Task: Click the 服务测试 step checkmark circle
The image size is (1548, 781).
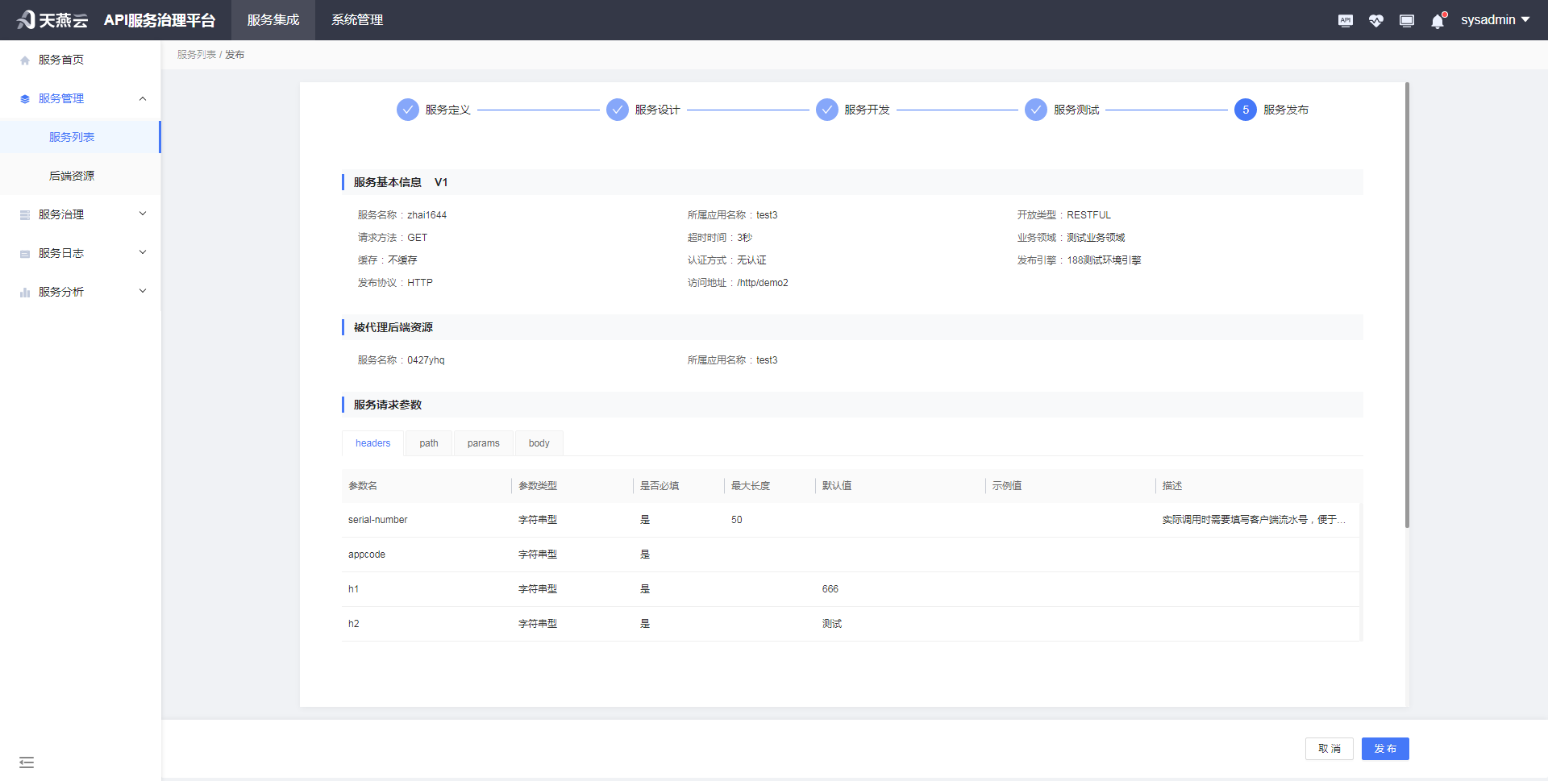Action: tap(1036, 110)
